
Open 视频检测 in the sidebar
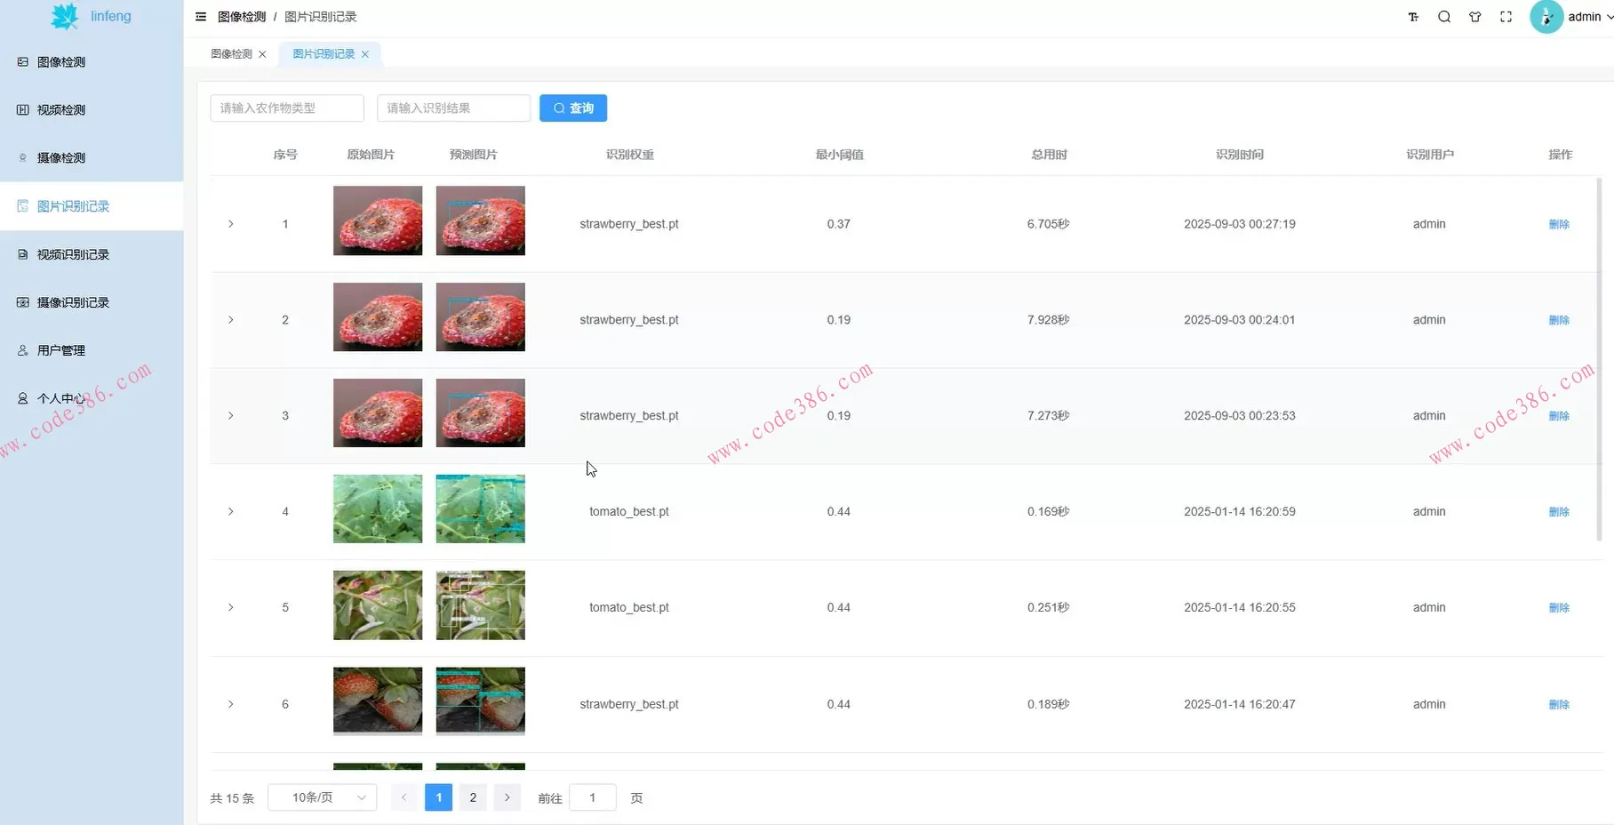coord(61,110)
